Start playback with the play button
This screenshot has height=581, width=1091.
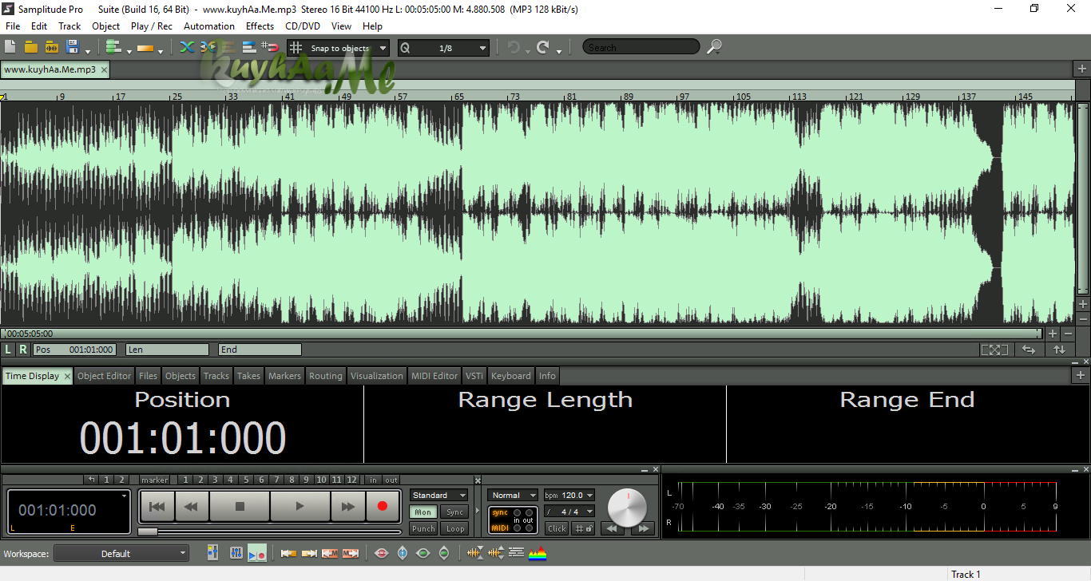pos(300,506)
